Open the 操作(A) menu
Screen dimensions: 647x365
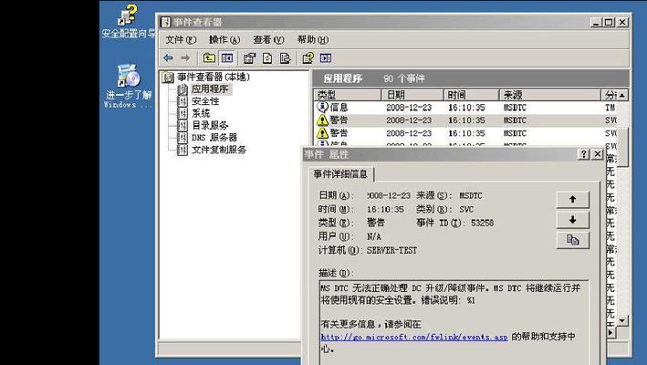224,39
